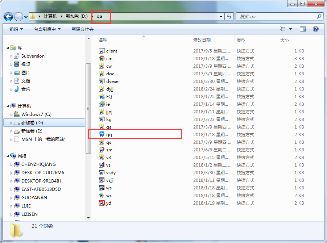Click the jjpj folder shortcut icon
The image size is (327, 243).
coord(102,112)
